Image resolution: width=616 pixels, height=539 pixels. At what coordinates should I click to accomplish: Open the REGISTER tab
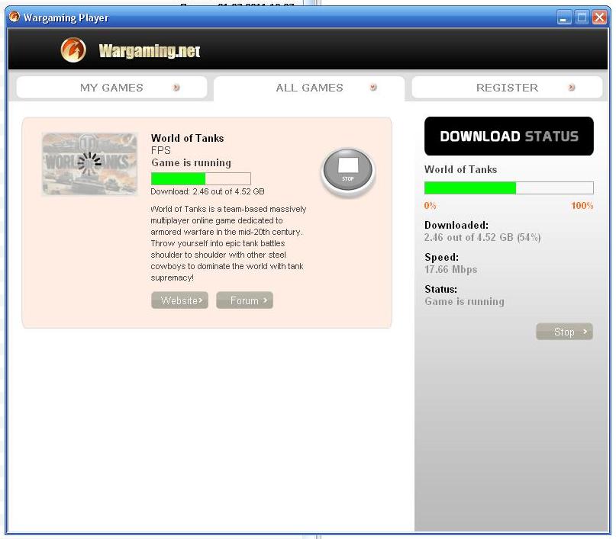point(507,88)
